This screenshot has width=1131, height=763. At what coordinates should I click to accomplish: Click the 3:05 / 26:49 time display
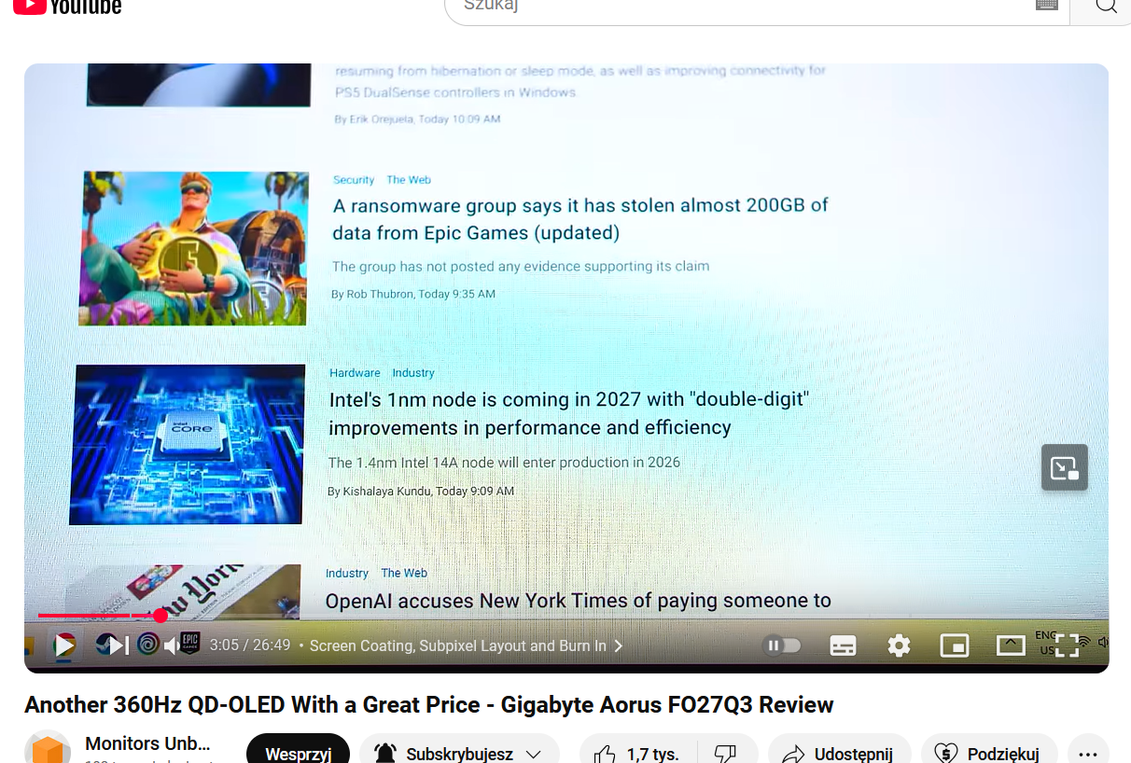click(249, 645)
